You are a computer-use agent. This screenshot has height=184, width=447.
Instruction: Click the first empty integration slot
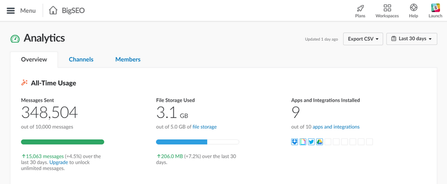point(328,141)
